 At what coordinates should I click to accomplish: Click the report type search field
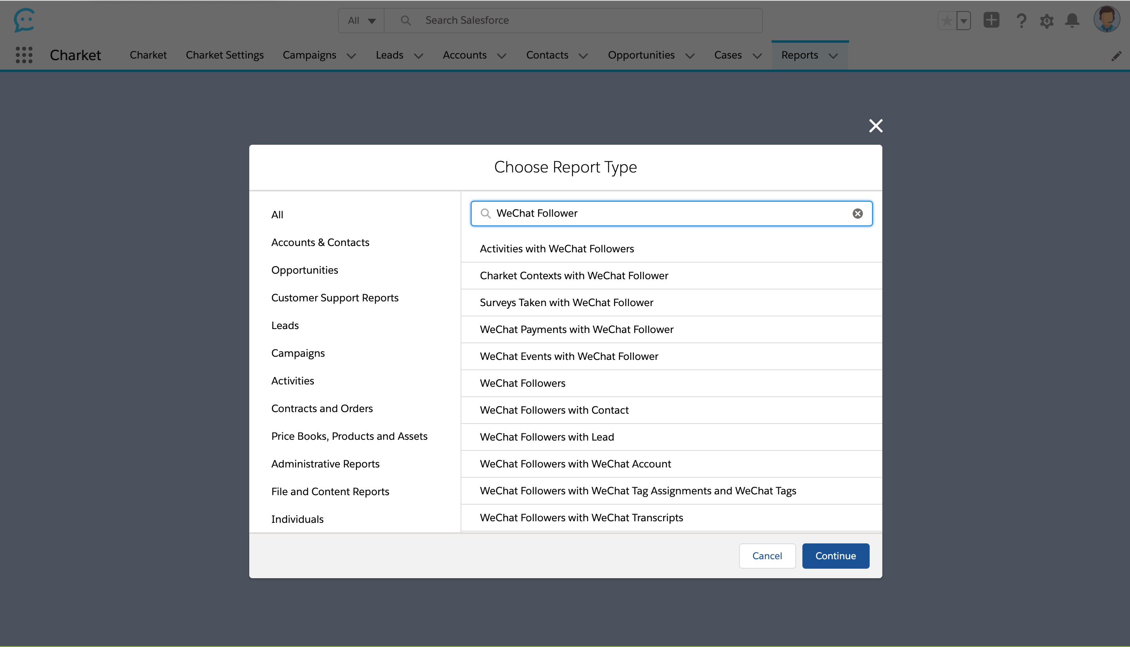[x=671, y=214]
